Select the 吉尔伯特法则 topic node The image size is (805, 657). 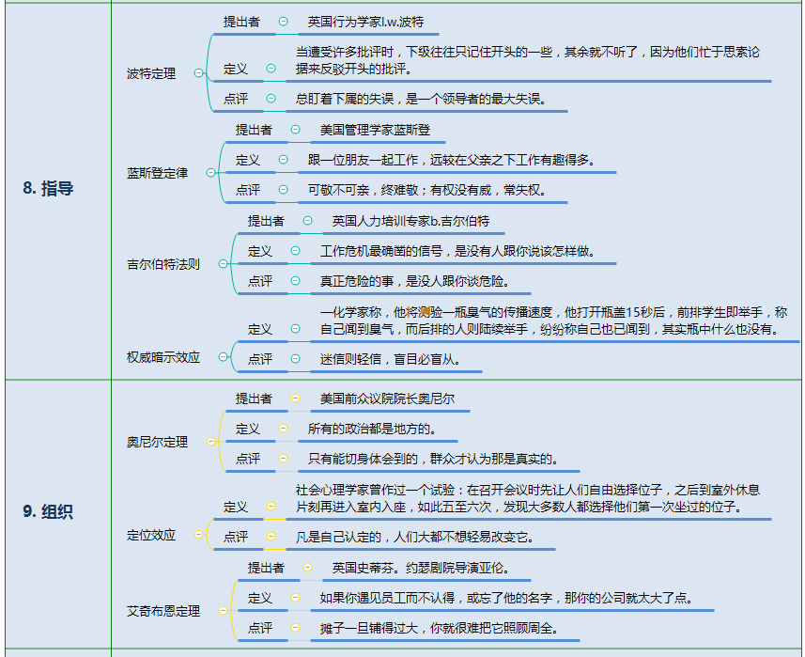point(163,264)
